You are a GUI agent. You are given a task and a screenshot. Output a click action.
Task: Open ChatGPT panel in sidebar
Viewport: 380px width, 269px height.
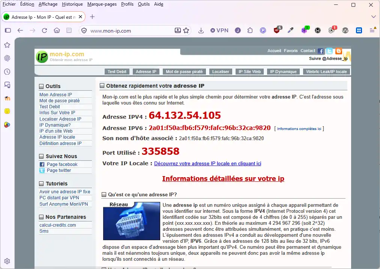point(7,58)
